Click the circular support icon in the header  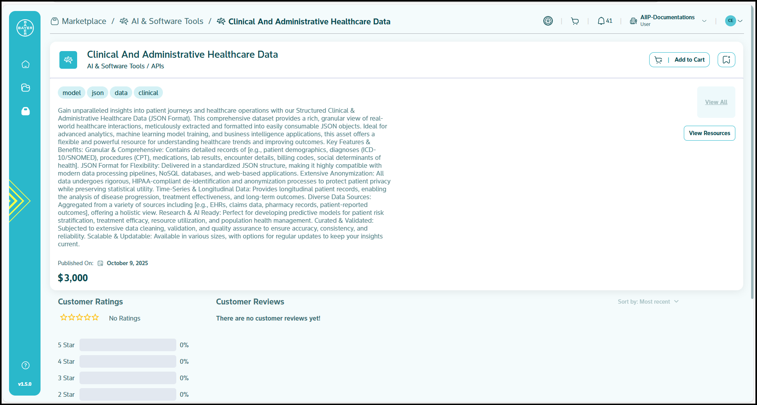click(x=548, y=21)
